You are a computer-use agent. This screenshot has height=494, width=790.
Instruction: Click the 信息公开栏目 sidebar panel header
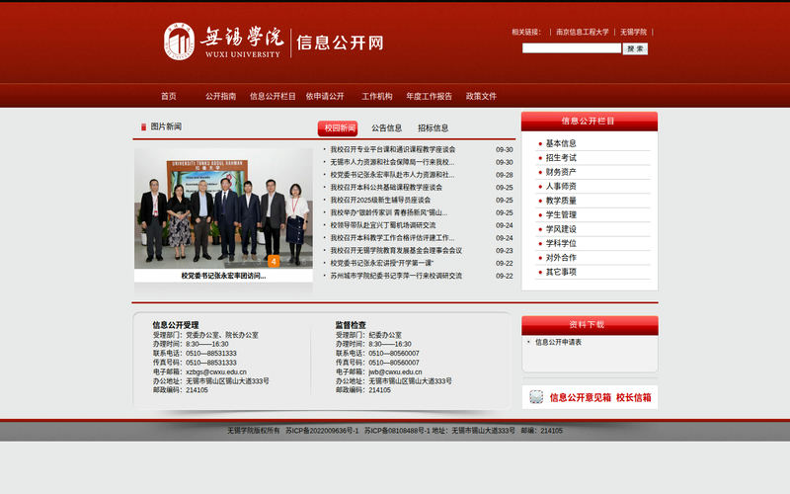pyautogui.click(x=589, y=121)
